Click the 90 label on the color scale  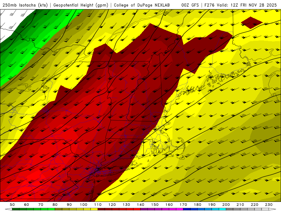(x=69, y=205)
